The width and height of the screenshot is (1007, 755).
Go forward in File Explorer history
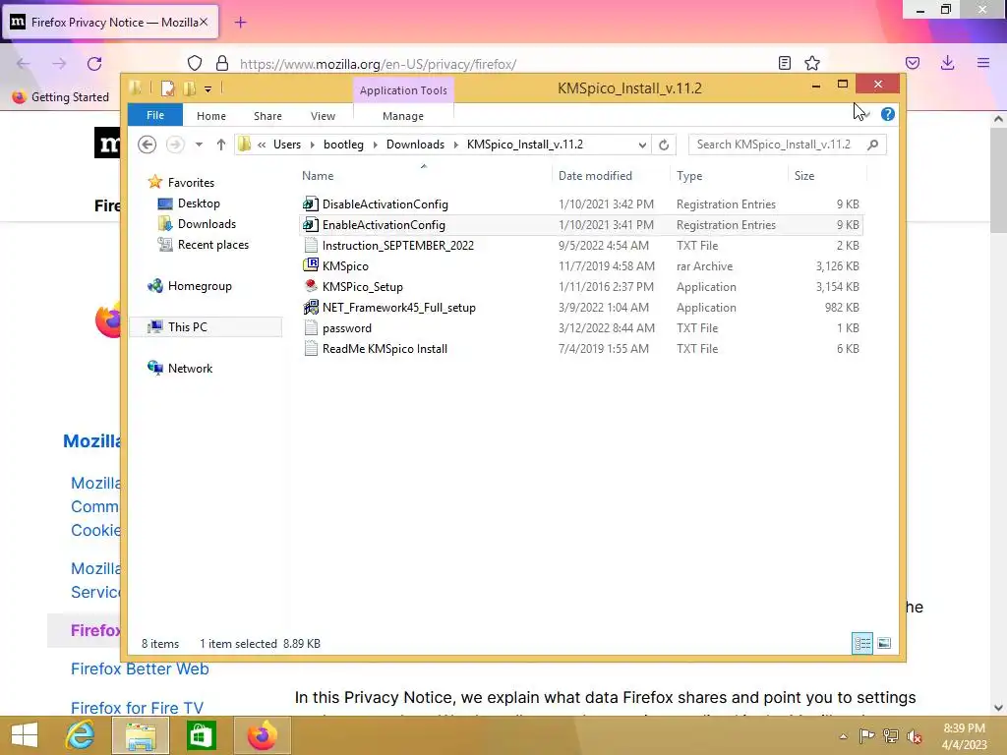click(x=175, y=145)
